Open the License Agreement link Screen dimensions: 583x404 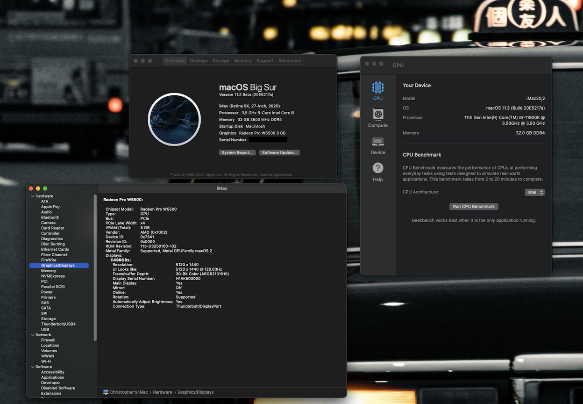click(x=276, y=175)
